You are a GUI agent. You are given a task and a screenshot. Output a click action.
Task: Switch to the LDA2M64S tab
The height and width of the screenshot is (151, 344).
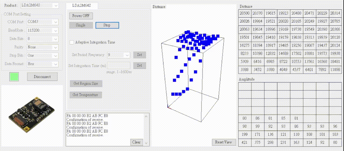(82, 5)
